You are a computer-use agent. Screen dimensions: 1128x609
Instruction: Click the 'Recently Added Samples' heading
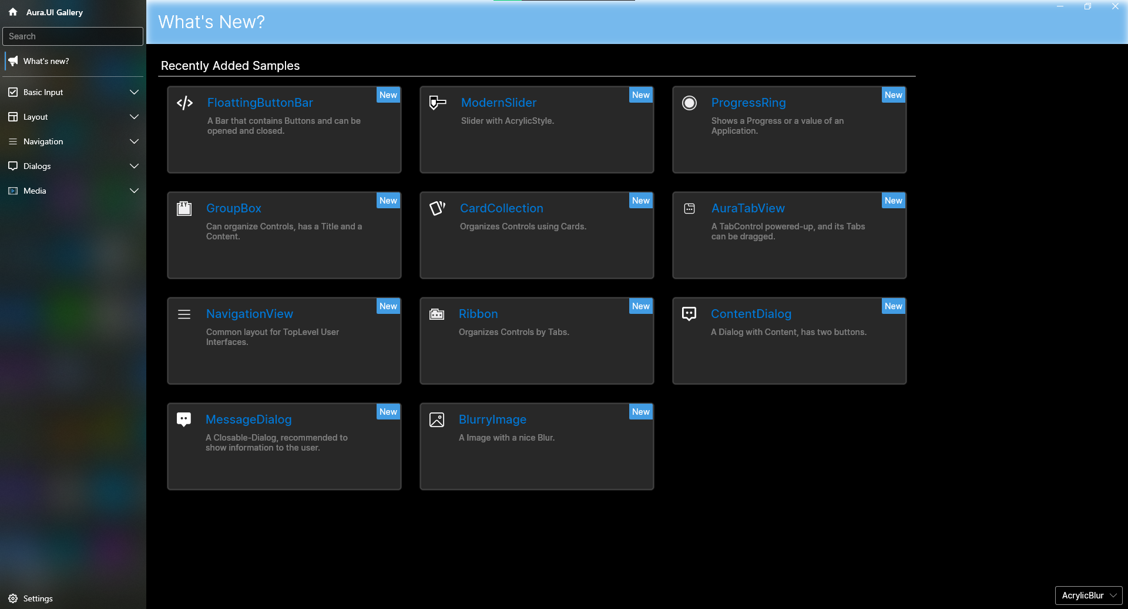click(x=230, y=66)
